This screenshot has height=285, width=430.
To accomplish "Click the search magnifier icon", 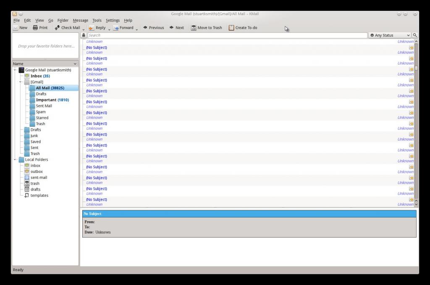I will click(415, 35).
